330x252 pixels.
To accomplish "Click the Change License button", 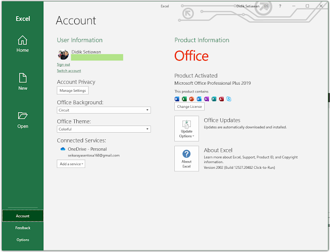I will (x=189, y=106).
